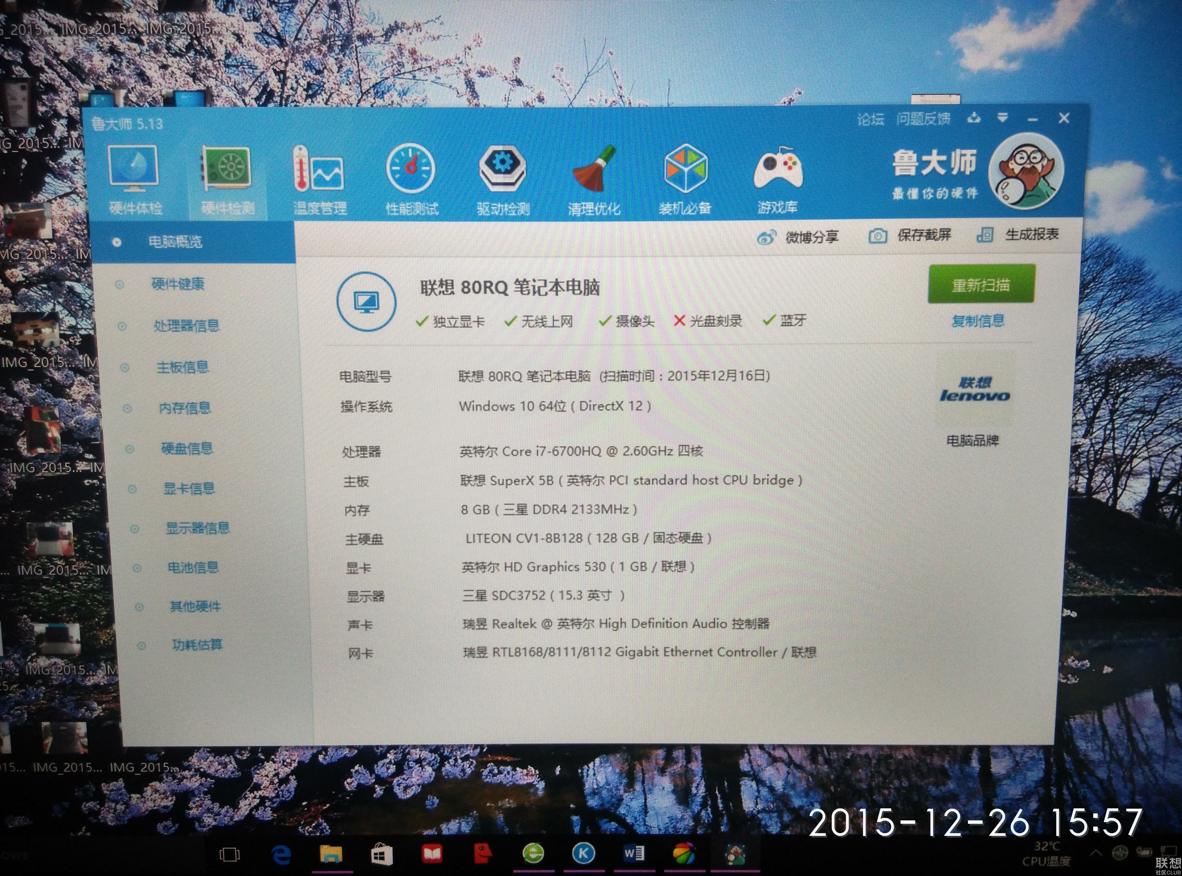Open the colorful ball taskbar icon
The height and width of the screenshot is (876, 1182).
coord(684,854)
